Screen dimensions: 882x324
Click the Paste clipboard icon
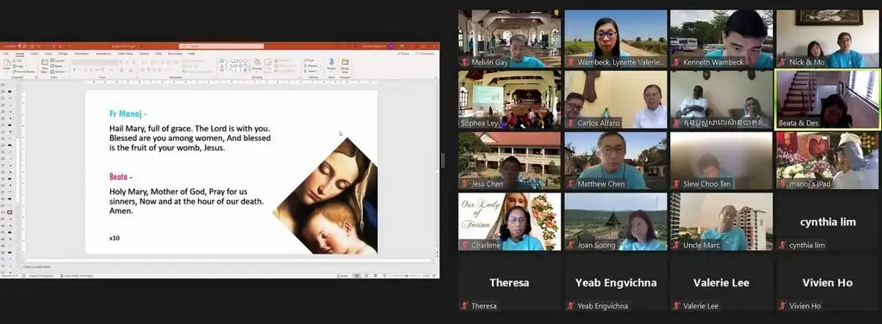point(7,63)
